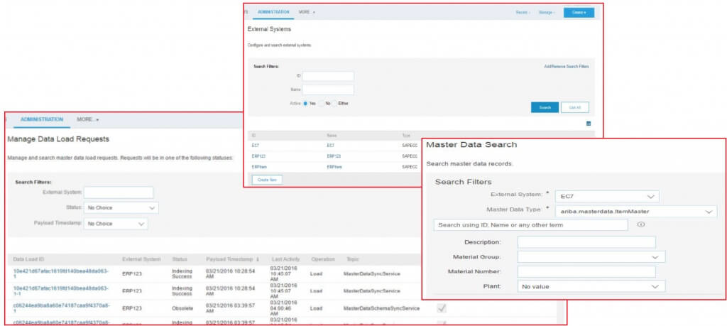Select the Active No radio button
Image resolution: width=727 pixels, height=326 pixels.
pyautogui.click(x=321, y=104)
